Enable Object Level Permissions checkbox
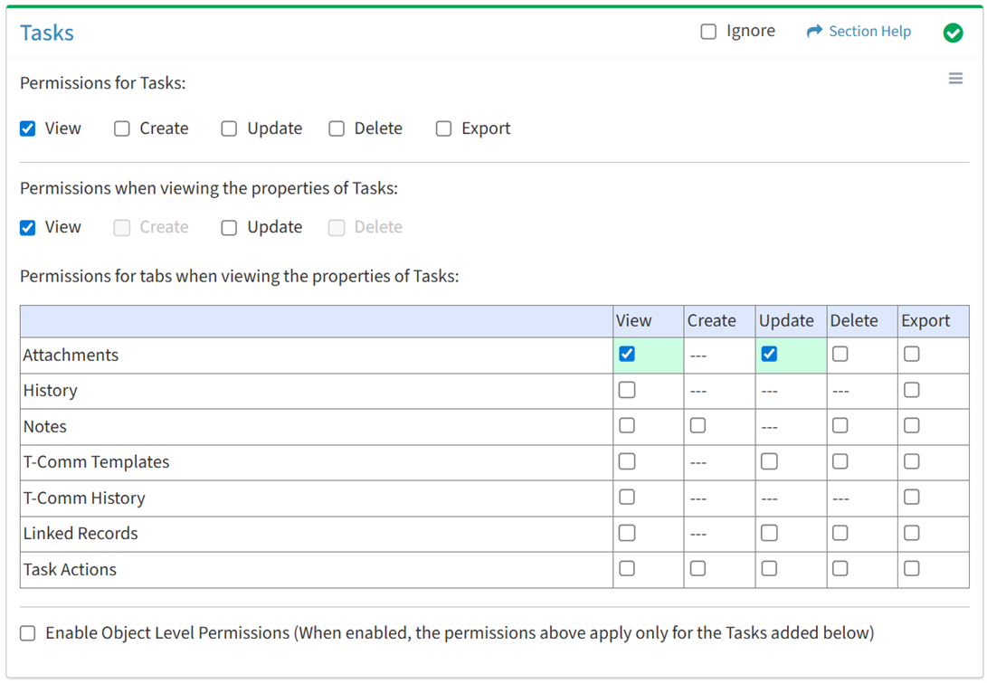 pyautogui.click(x=28, y=633)
